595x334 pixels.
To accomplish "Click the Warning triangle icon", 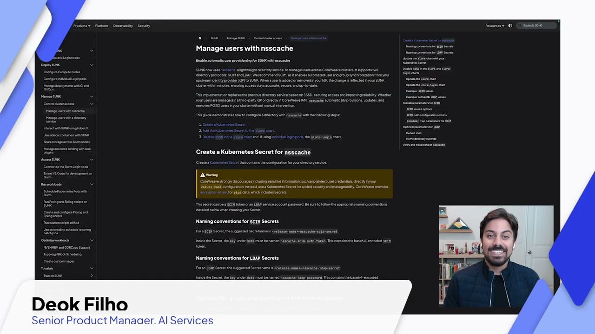I will (203, 175).
